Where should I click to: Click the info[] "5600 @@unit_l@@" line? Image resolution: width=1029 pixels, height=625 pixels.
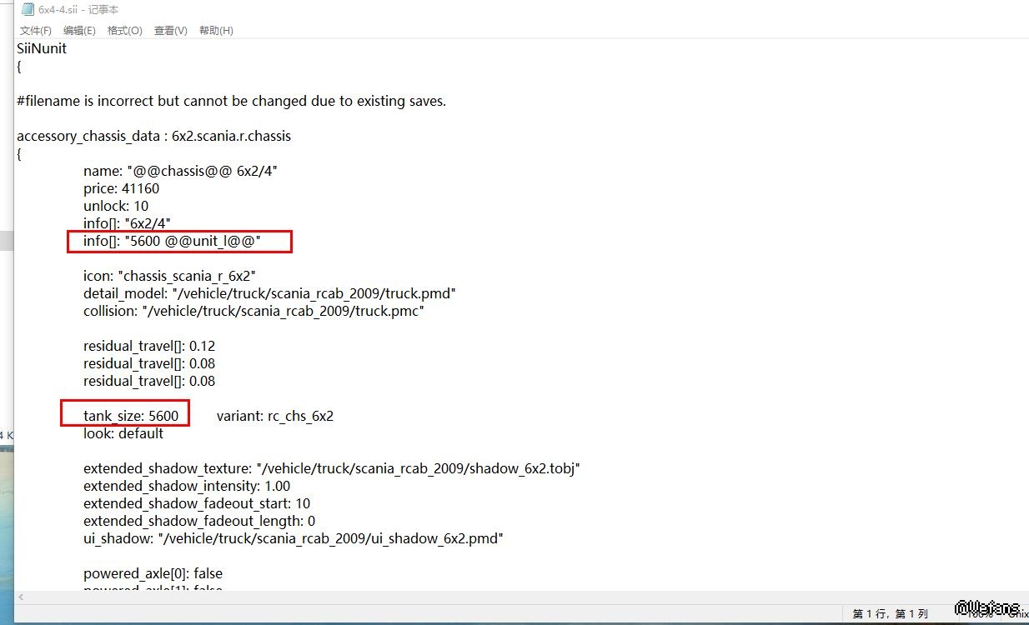point(172,241)
